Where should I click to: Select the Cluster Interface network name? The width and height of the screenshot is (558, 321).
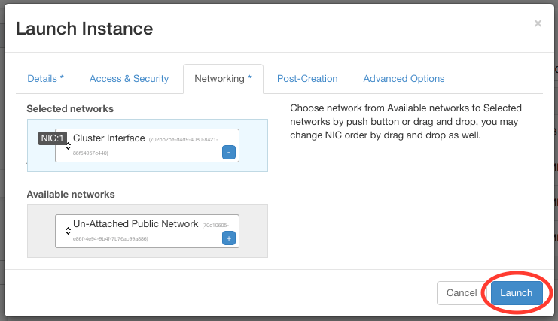pyautogui.click(x=108, y=138)
